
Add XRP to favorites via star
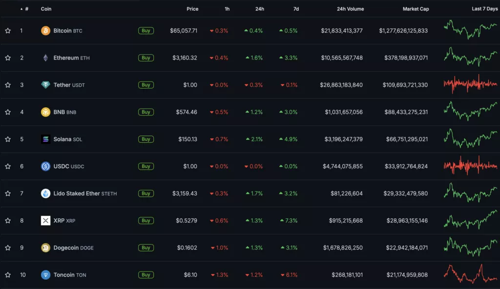(x=8, y=220)
